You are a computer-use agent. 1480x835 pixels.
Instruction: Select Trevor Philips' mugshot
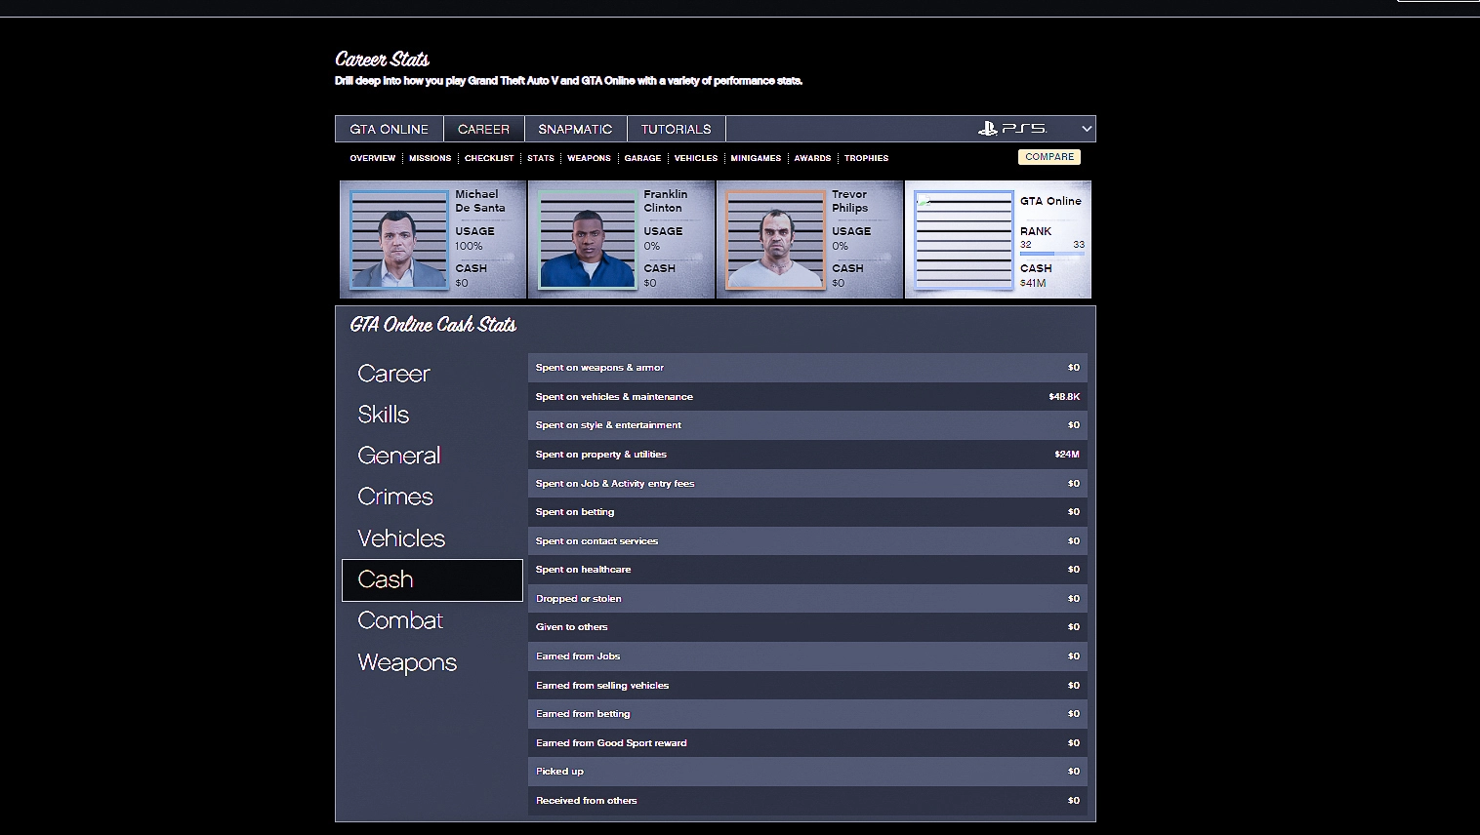[776, 240]
